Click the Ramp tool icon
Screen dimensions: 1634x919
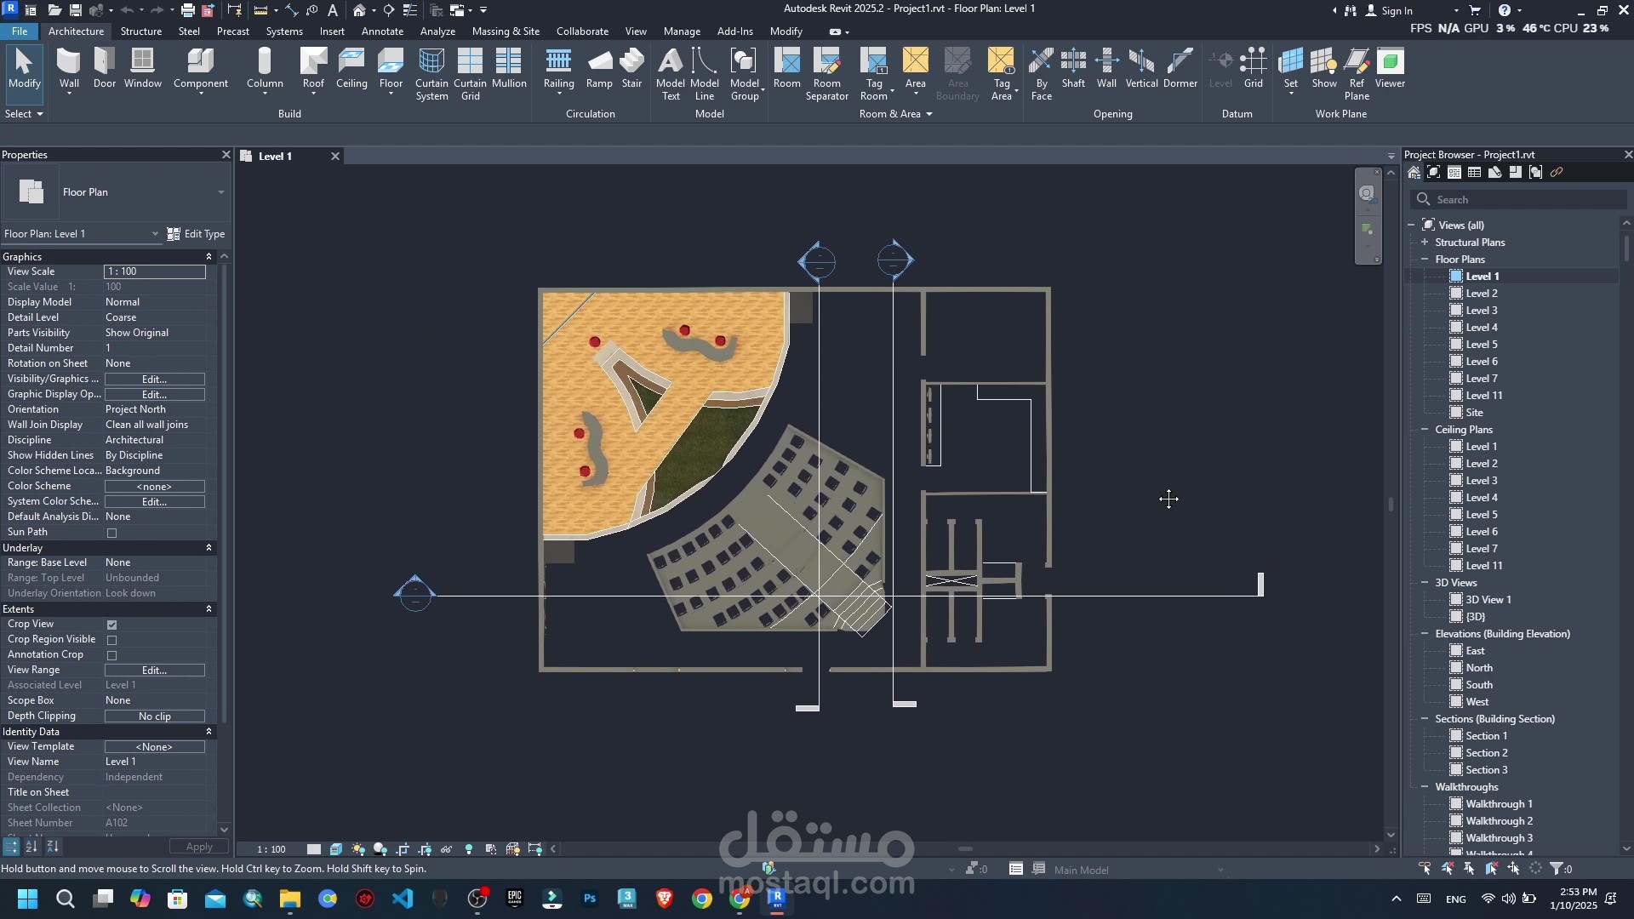click(x=599, y=68)
